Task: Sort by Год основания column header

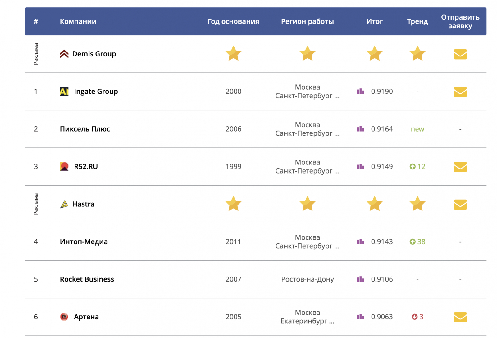Action: pos(233,21)
